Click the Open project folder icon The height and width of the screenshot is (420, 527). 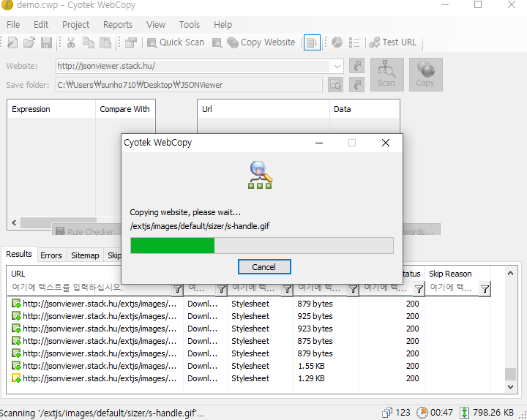29,42
